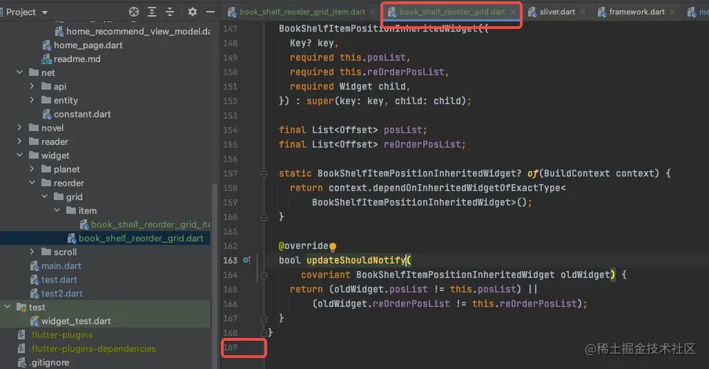
Task: Click the override gutter icon on line 163
Action: 247,260
